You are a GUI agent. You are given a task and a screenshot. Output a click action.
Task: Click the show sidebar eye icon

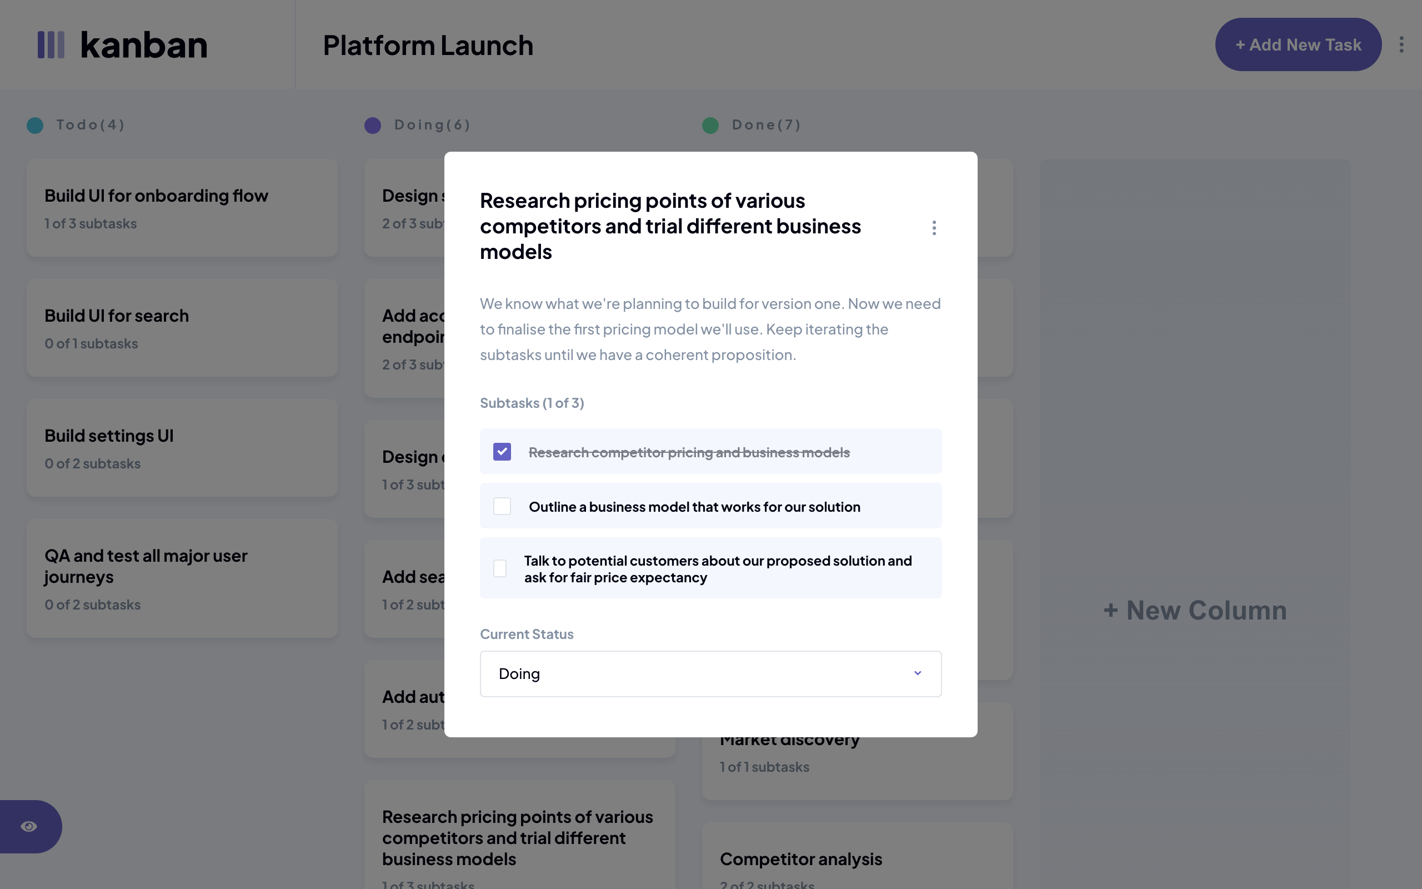[29, 826]
